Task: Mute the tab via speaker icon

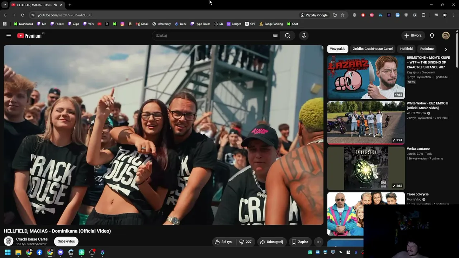Action: click(x=55, y=5)
